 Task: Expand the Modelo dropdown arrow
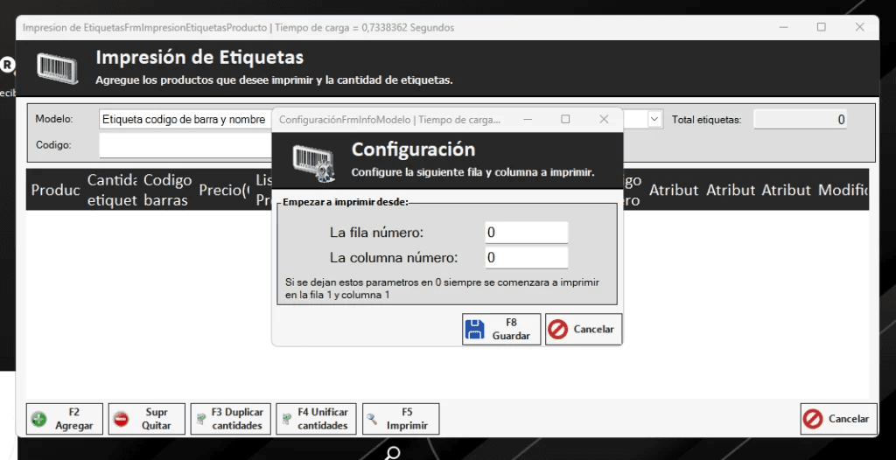(x=654, y=119)
